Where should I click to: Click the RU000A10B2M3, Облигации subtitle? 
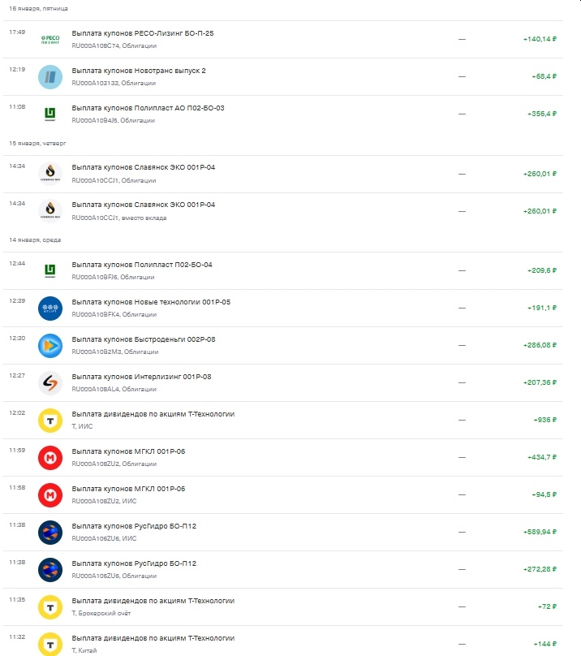[x=115, y=352]
